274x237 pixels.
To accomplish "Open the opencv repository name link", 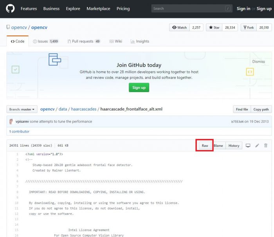I will (39, 27).
